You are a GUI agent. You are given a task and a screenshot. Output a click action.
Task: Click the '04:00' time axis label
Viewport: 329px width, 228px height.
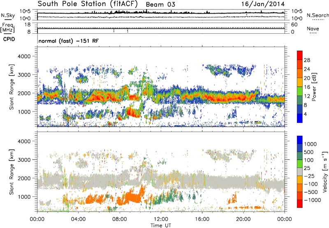(x=78, y=219)
